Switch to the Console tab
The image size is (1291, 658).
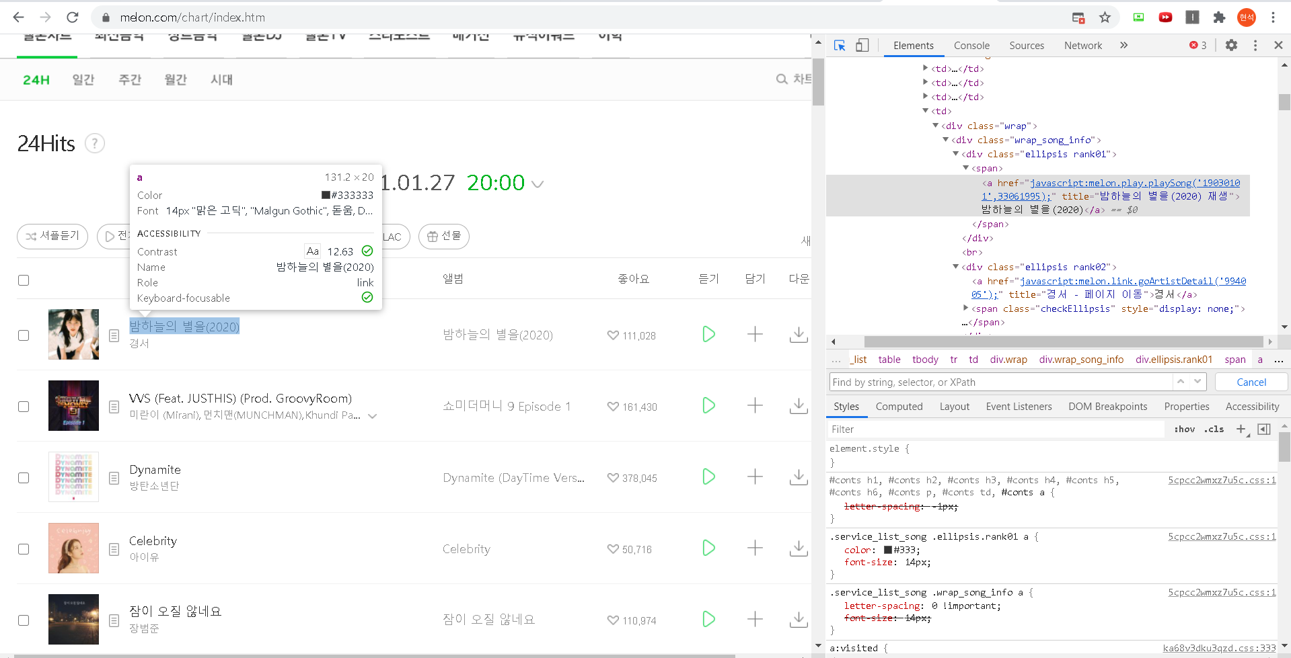tap(971, 46)
